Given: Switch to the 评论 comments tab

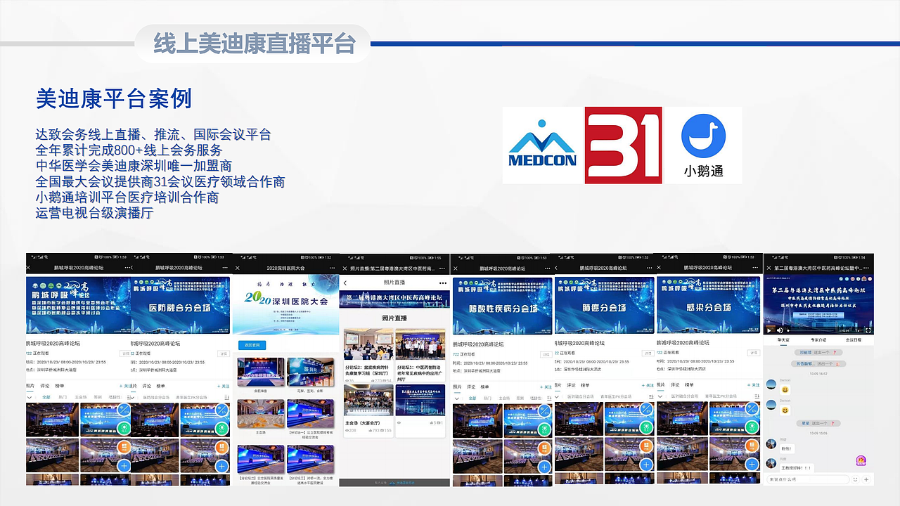Looking at the screenshot, I should pos(471,387).
